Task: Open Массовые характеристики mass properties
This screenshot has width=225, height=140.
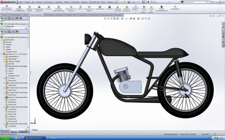Action: [x=58, y=9]
